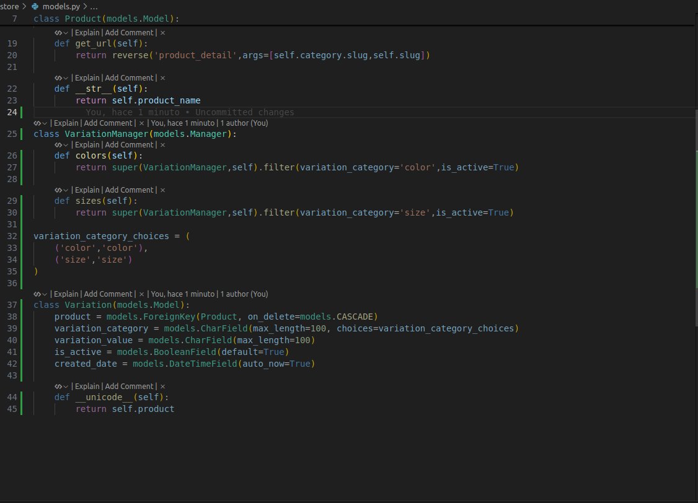Click the 'return self.product' line
Screen dimensions: 698x503
(125, 409)
